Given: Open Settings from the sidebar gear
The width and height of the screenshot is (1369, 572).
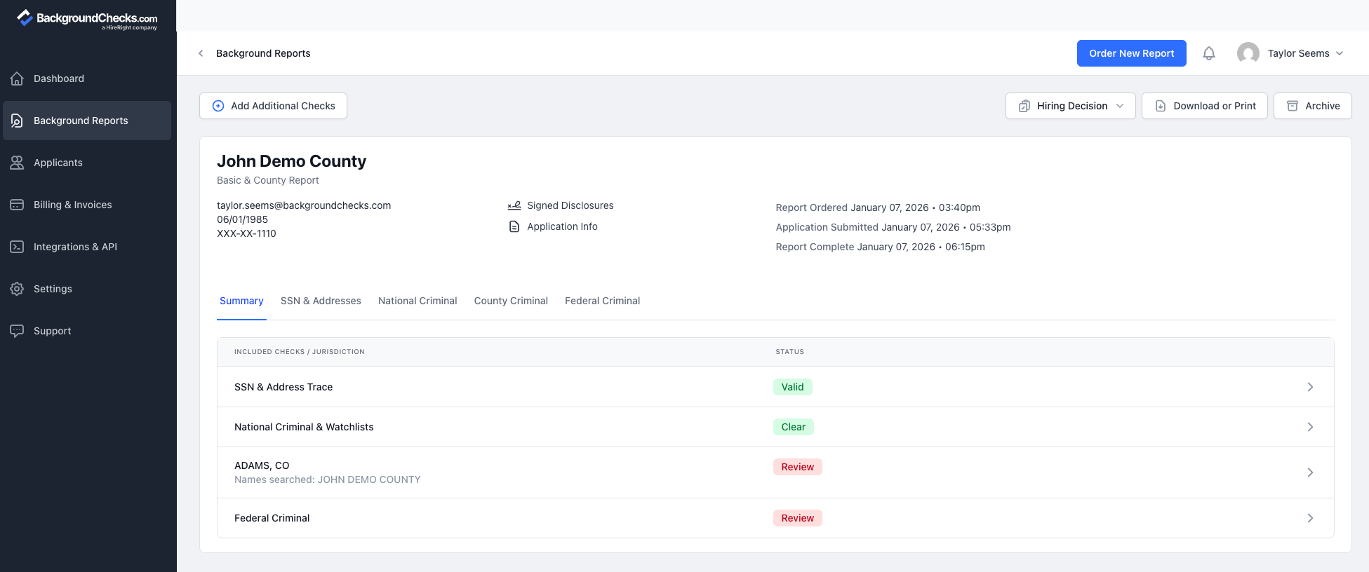Looking at the screenshot, I should click(18, 289).
